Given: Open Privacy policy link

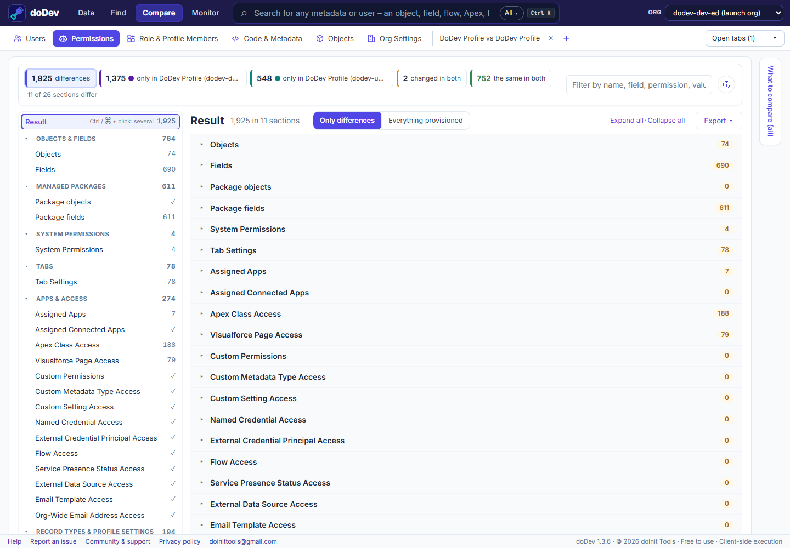Looking at the screenshot, I should click(180, 541).
